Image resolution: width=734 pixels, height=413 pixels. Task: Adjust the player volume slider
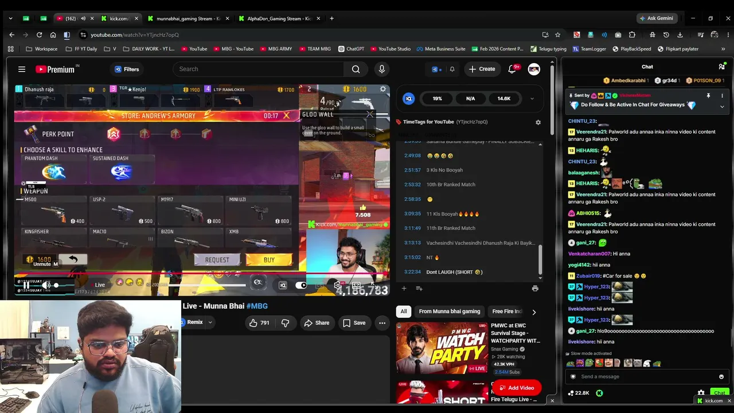56,285
